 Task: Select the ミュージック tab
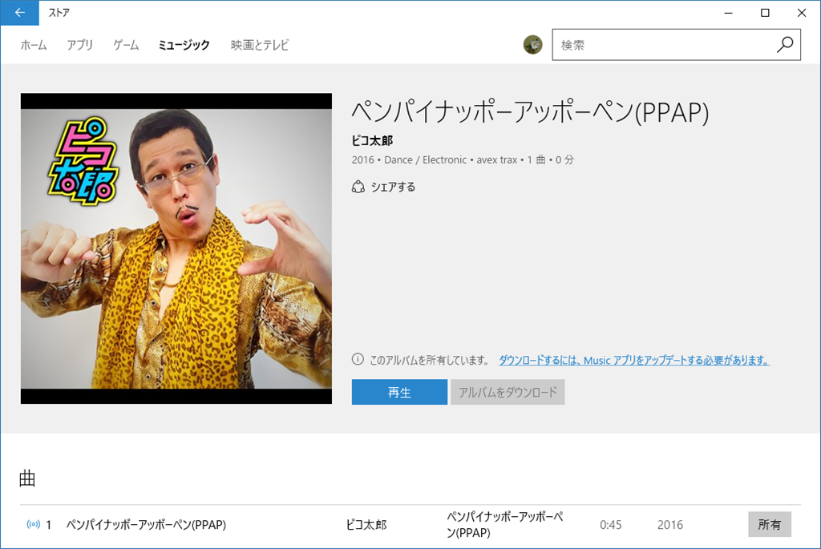click(x=184, y=45)
